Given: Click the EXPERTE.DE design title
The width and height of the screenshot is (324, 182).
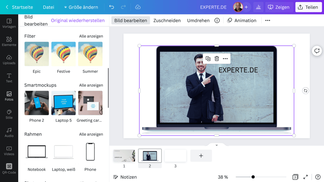Looking at the screenshot, I should 213,7.
